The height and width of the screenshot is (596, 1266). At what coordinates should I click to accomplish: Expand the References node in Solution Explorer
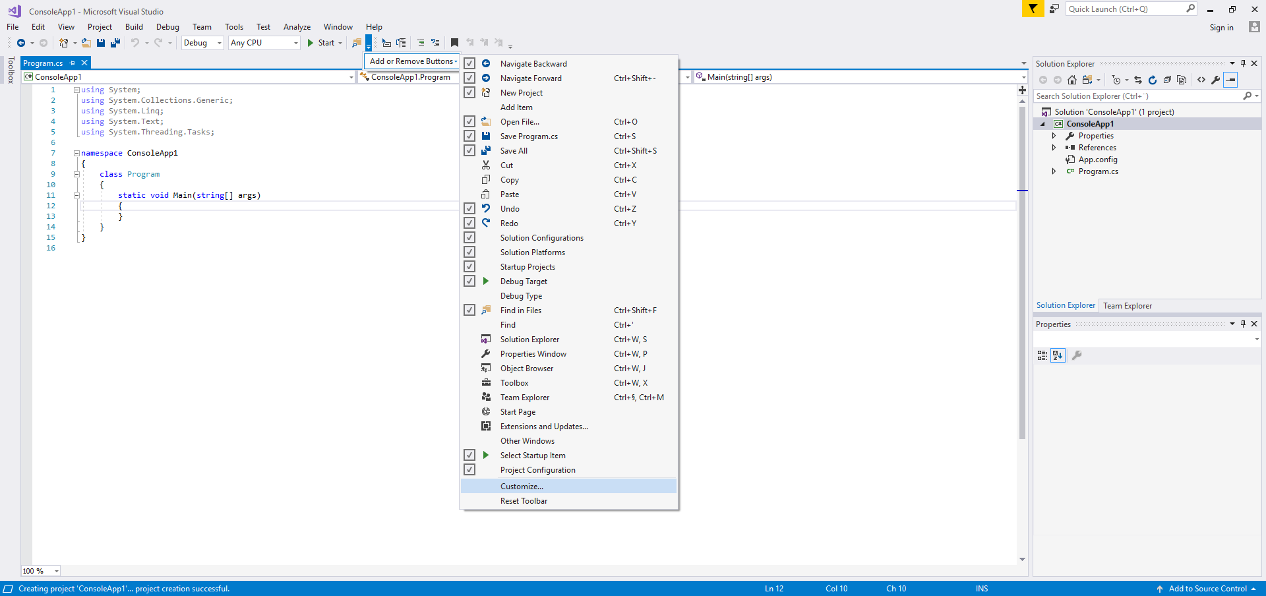[x=1054, y=148]
